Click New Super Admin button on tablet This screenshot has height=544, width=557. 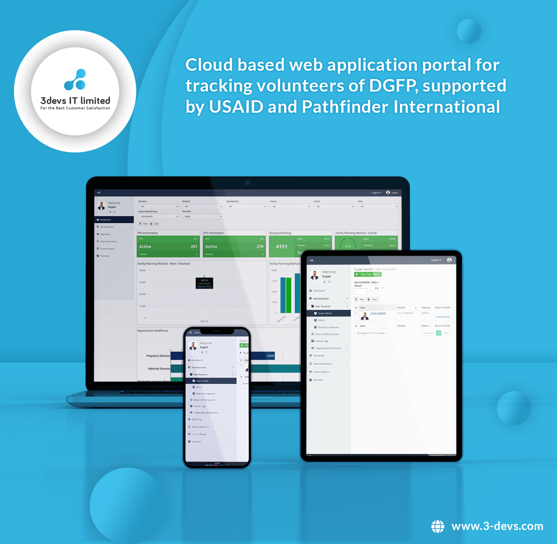click(368, 274)
